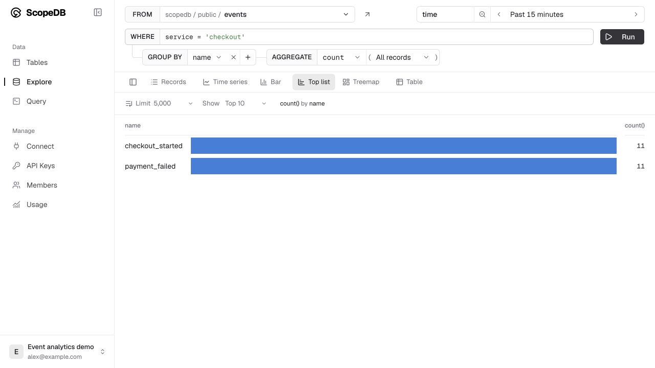Switch to the Records view tab
Viewport: 655px width, 368px height.
[x=168, y=82]
